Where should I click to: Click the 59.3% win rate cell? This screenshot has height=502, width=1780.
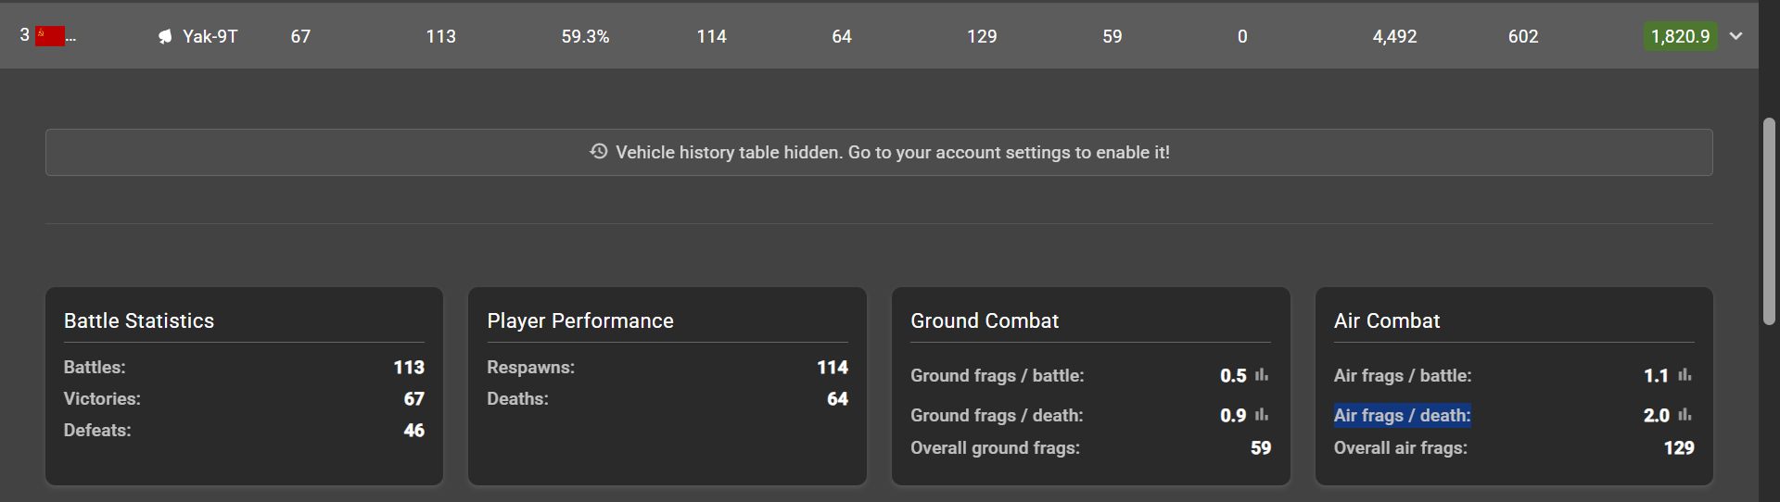(585, 36)
